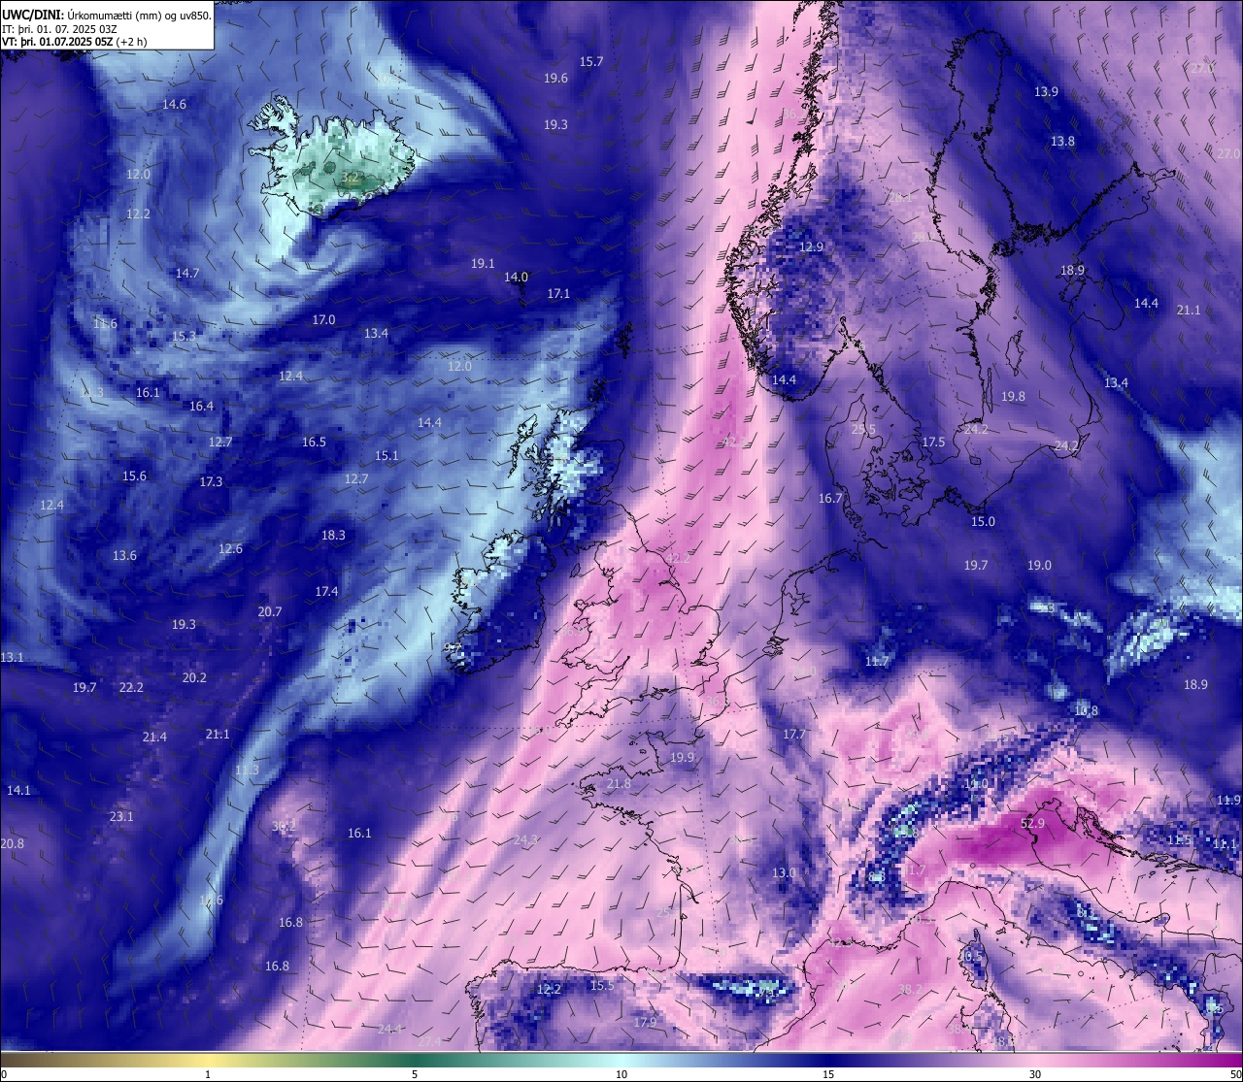Viewport: 1243px width, 1082px height.
Task: Click the value "20.8" at the left edge
Action: (x=12, y=843)
